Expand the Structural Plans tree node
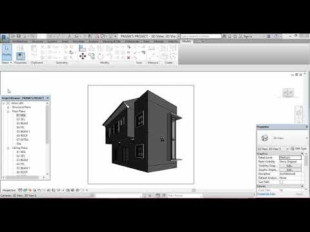Image resolution: width=310 pixels, height=232 pixels. [x=8, y=107]
